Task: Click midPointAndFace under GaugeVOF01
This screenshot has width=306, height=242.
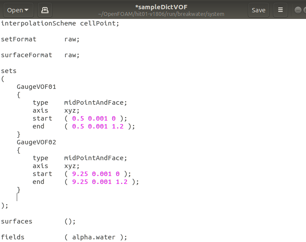Action: 96,103
